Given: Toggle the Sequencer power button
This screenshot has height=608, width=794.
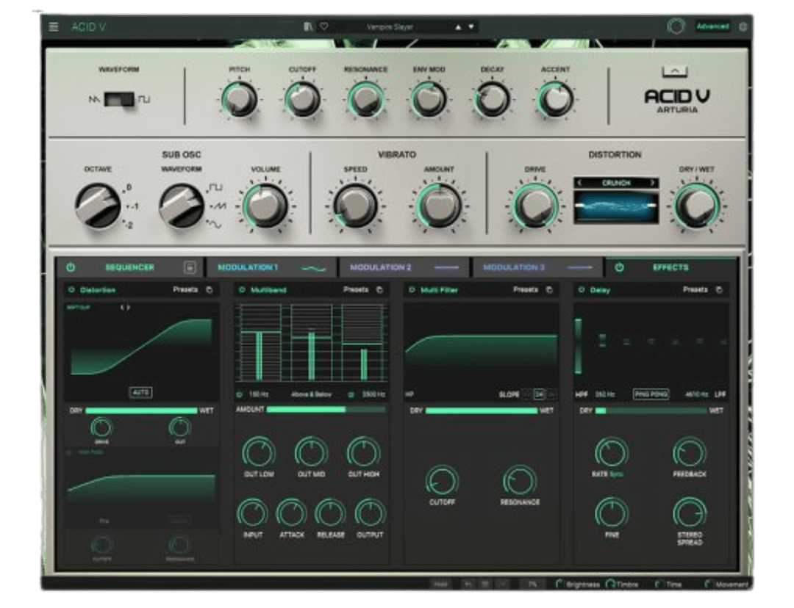Looking at the screenshot, I should (71, 267).
